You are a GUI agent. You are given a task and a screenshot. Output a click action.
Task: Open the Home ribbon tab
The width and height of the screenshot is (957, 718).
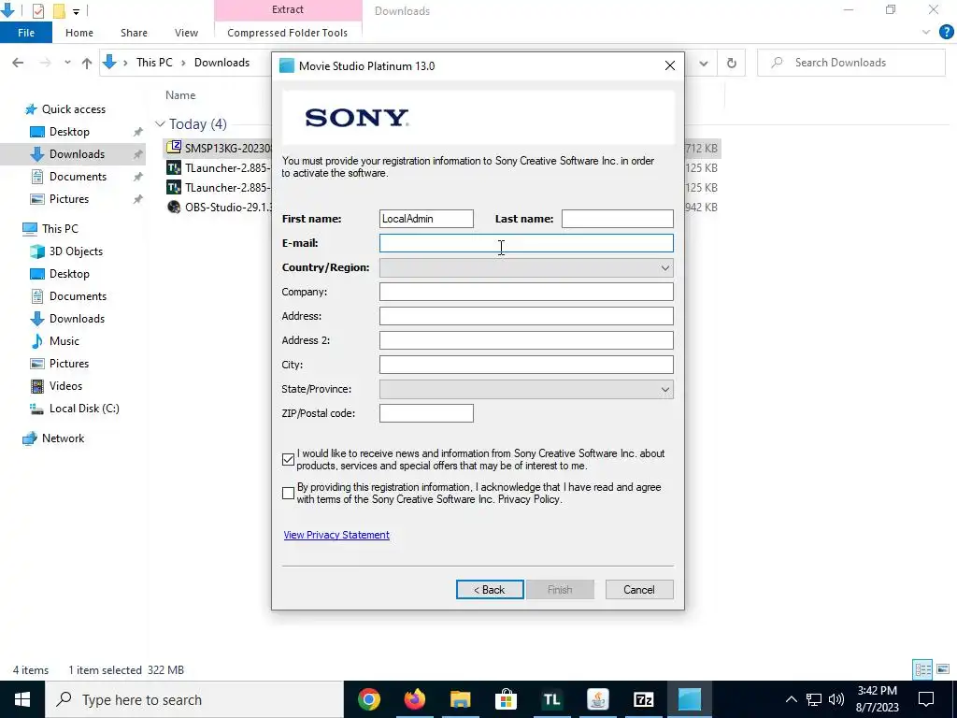coord(79,33)
